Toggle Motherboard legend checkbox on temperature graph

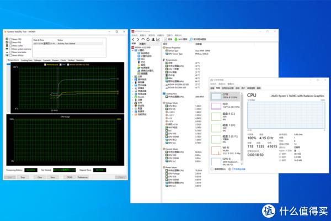pos(45,65)
